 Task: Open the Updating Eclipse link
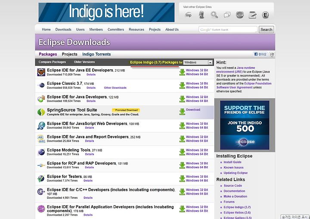(x=236, y=173)
